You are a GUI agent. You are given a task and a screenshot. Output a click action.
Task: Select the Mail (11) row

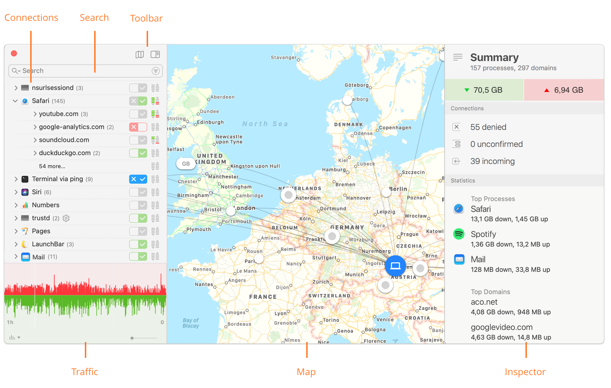point(85,257)
